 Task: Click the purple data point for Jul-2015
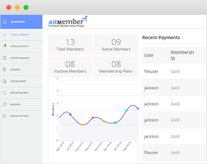(x=70, y=115)
